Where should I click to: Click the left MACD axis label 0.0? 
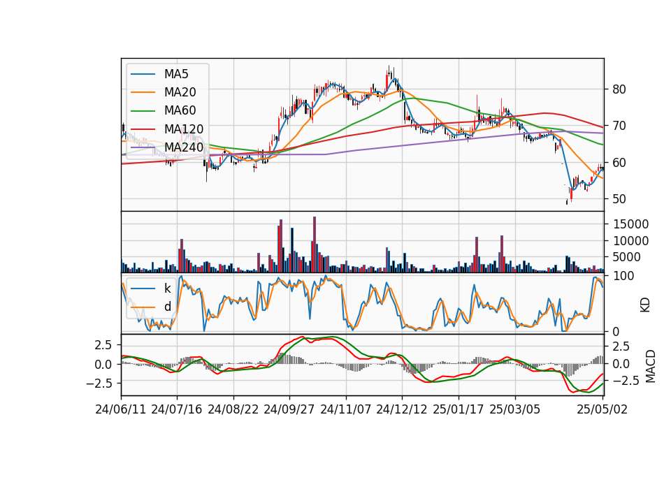(103, 365)
